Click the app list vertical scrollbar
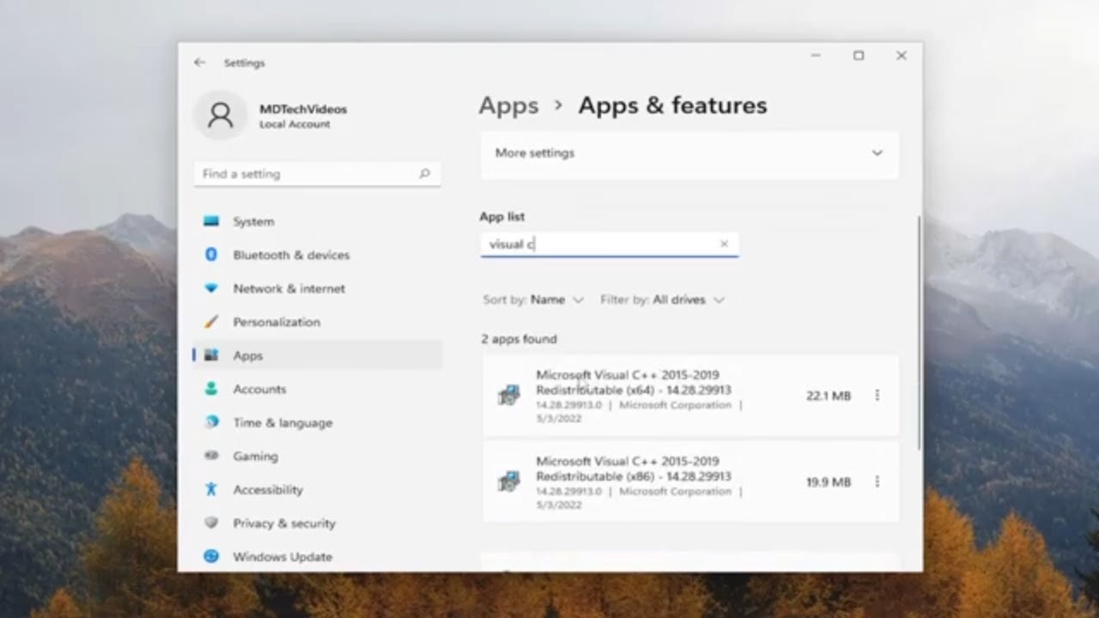 pos(920,331)
